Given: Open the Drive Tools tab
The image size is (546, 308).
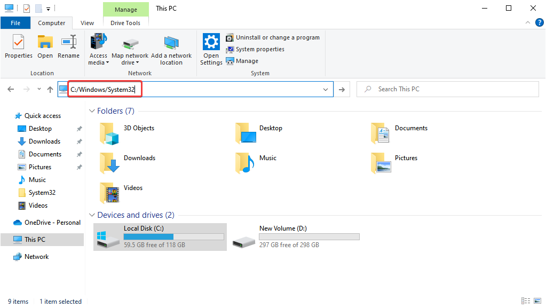Looking at the screenshot, I should [x=125, y=23].
